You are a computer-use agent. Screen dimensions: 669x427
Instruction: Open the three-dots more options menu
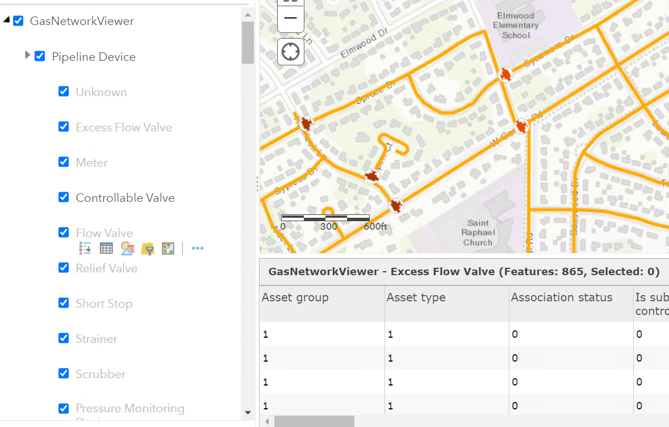pyautogui.click(x=197, y=248)
